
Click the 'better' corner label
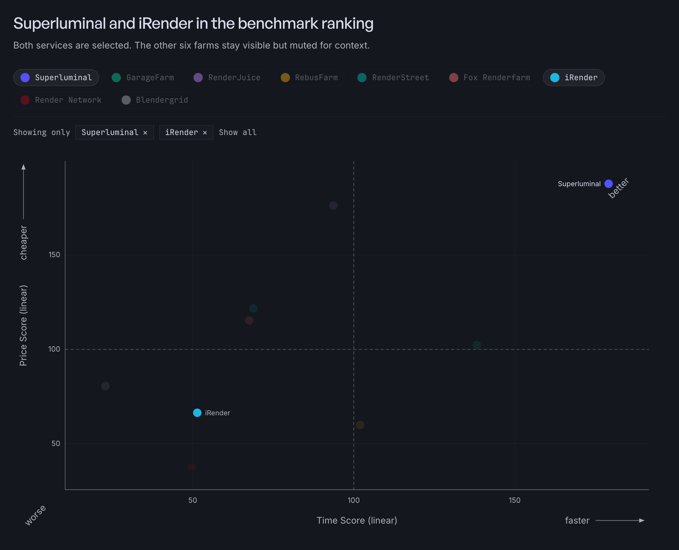[x=619, y=188]
